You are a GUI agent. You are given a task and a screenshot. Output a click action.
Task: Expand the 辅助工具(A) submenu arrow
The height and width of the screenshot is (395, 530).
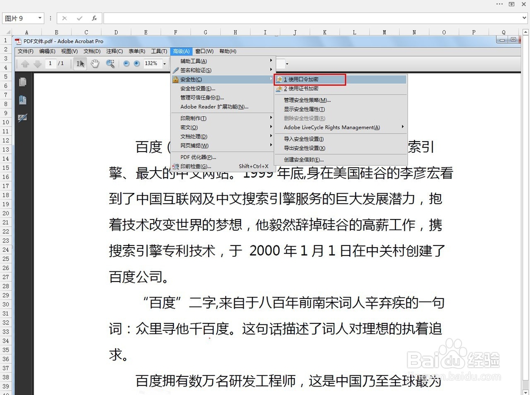(271, 60)
